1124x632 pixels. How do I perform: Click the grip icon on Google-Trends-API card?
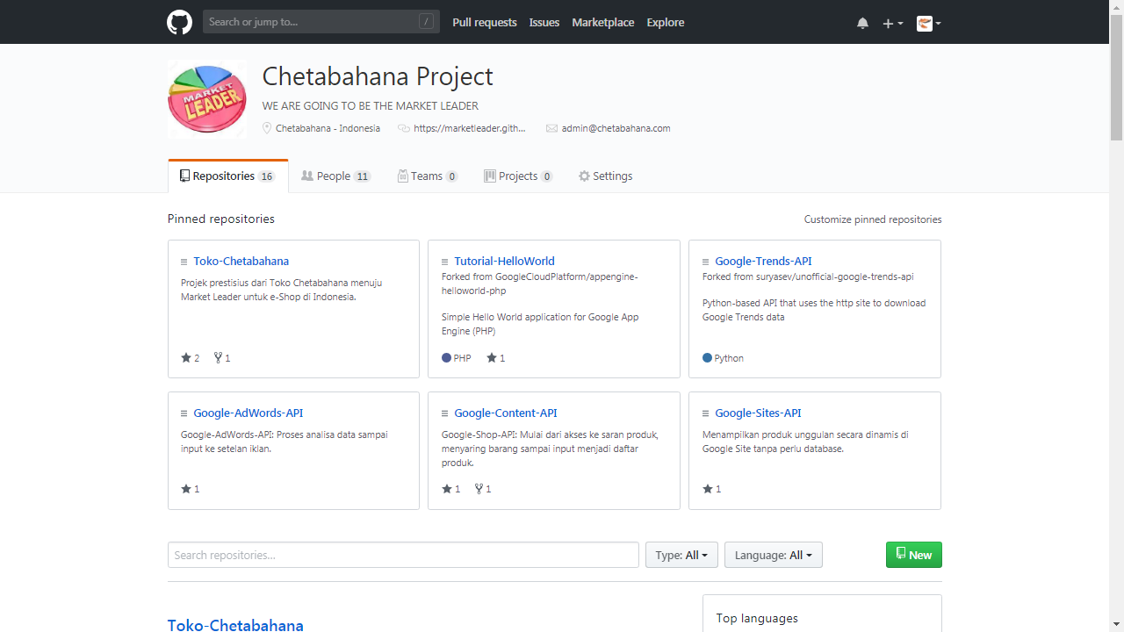[x=706, y=262]
